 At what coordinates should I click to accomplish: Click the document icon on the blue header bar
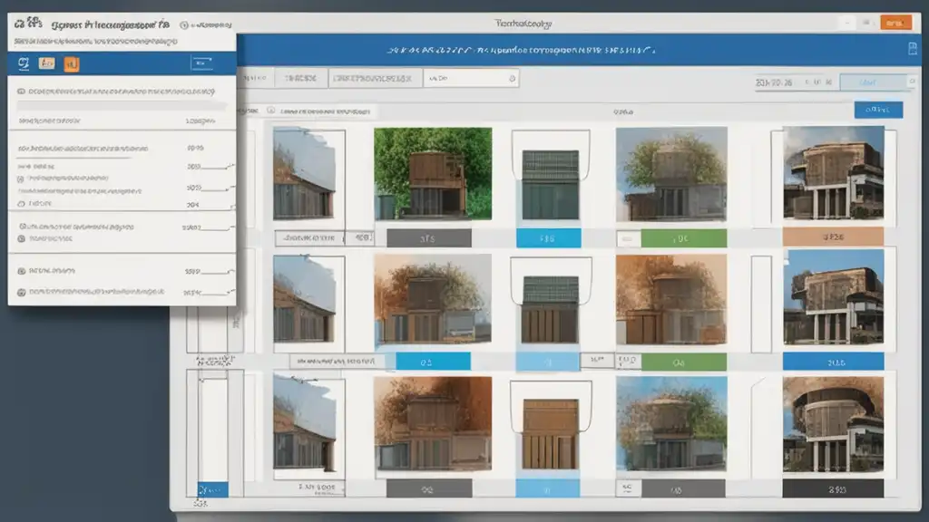point(912,51)
